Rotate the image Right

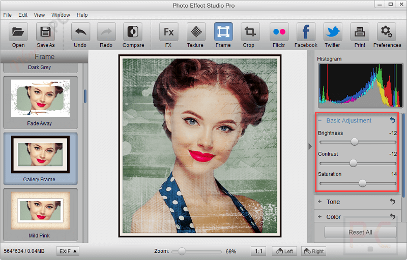click(313, 251)
